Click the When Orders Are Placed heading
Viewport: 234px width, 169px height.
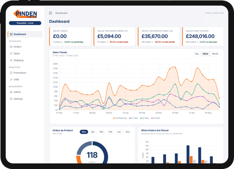[x=155, y=131]
